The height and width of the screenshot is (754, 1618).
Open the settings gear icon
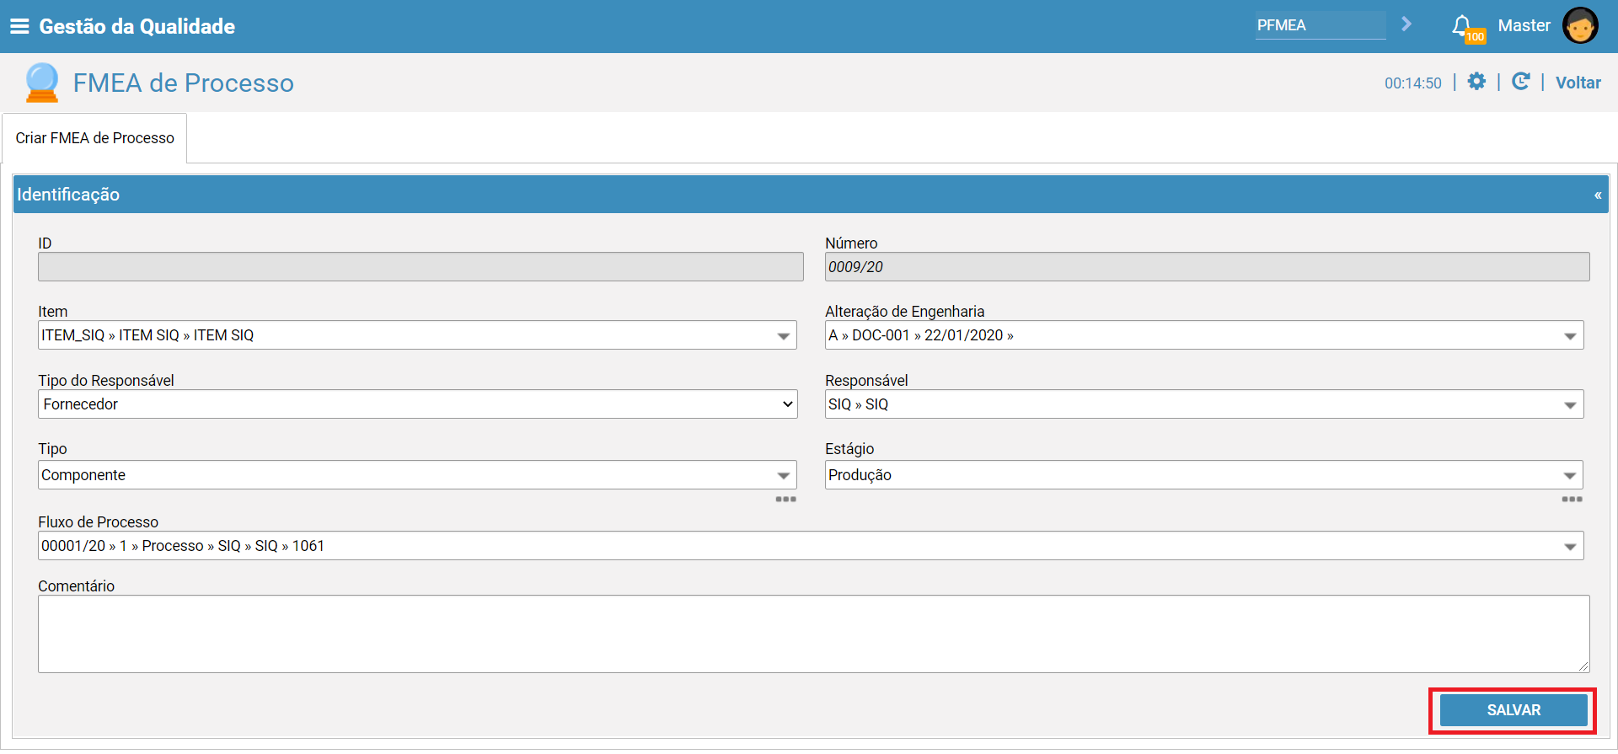[1476, 81]
